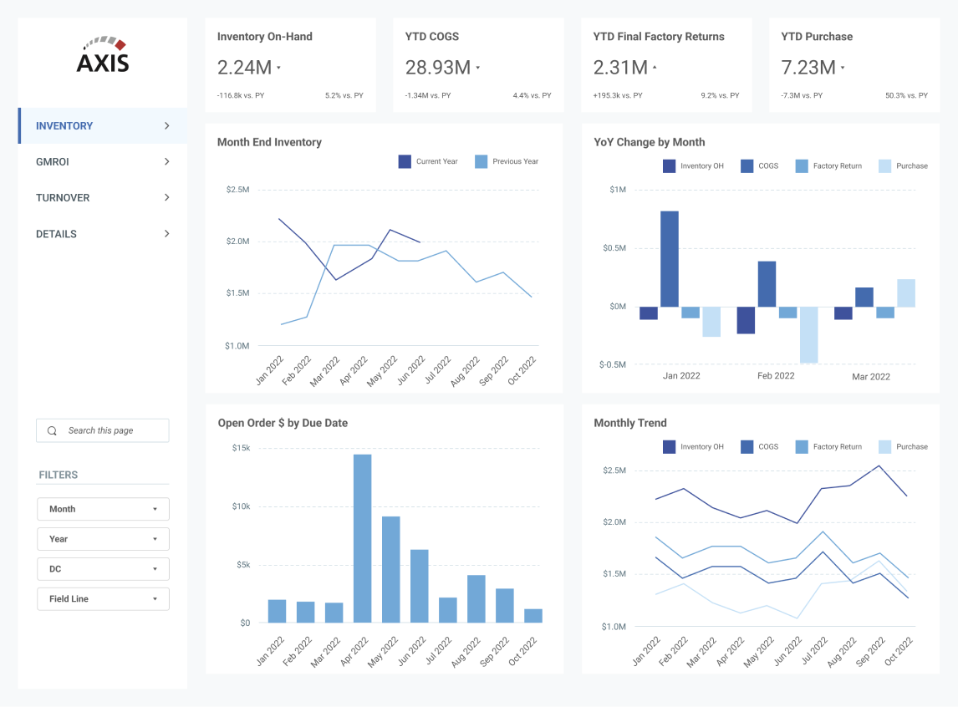Click the search magnifier icon
958x707 pixels.
click(52, 430)
